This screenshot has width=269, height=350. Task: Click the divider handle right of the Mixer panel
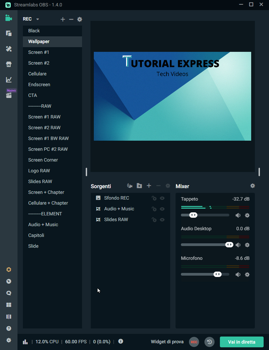(x=259, y=172)
